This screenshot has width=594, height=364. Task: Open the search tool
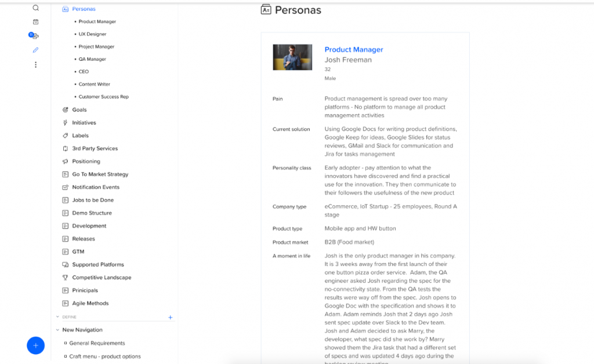pos(35,8)
